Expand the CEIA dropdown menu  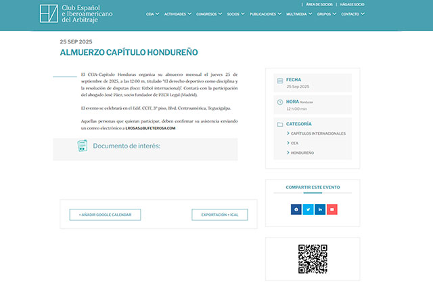coord(152,14)
